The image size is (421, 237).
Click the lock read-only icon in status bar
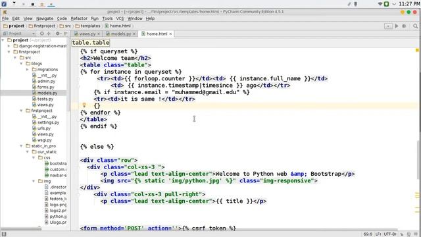coord(402,234)
